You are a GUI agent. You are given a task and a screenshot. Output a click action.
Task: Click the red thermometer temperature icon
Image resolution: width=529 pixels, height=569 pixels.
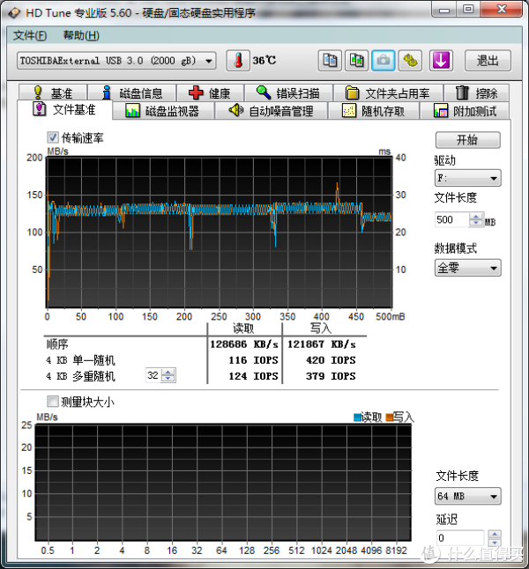click(x=236, y=61)
